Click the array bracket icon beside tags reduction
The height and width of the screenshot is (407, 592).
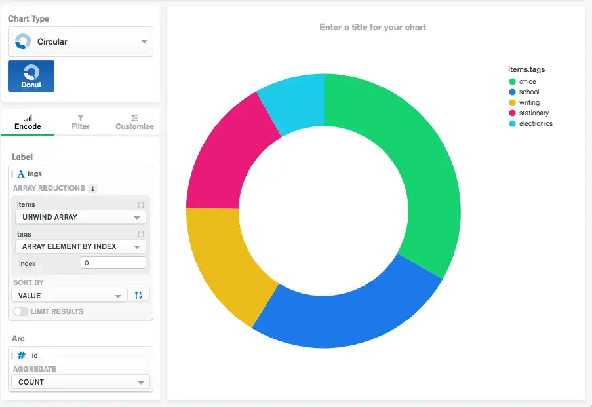140,235
